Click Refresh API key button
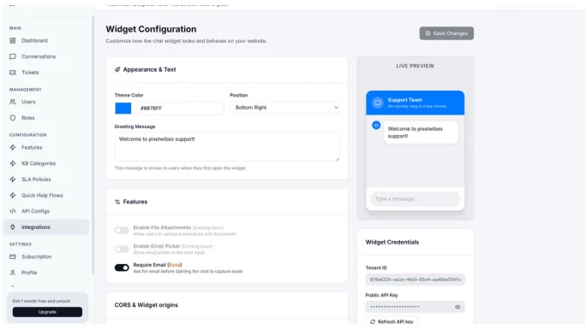Viewport: 587px width, 329px height. point(392,321)
